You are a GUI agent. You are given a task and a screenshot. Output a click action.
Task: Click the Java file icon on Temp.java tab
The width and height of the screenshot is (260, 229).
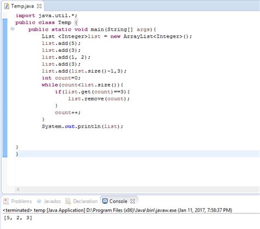click(7, 7)
